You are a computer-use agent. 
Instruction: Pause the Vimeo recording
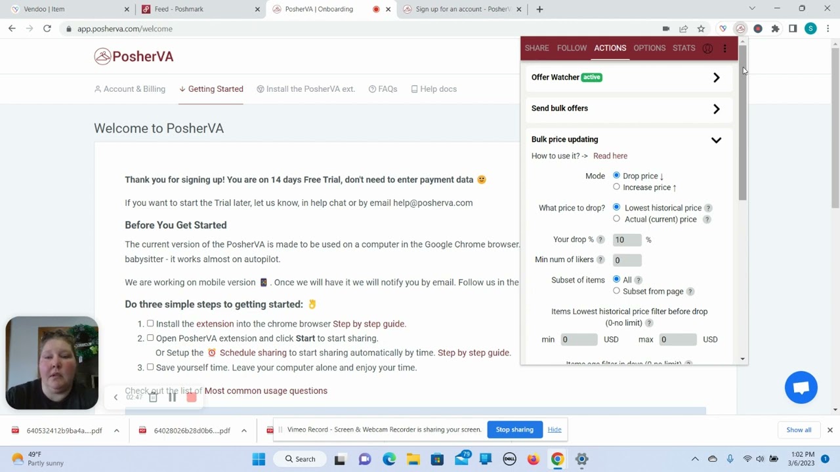pos(172,397)
